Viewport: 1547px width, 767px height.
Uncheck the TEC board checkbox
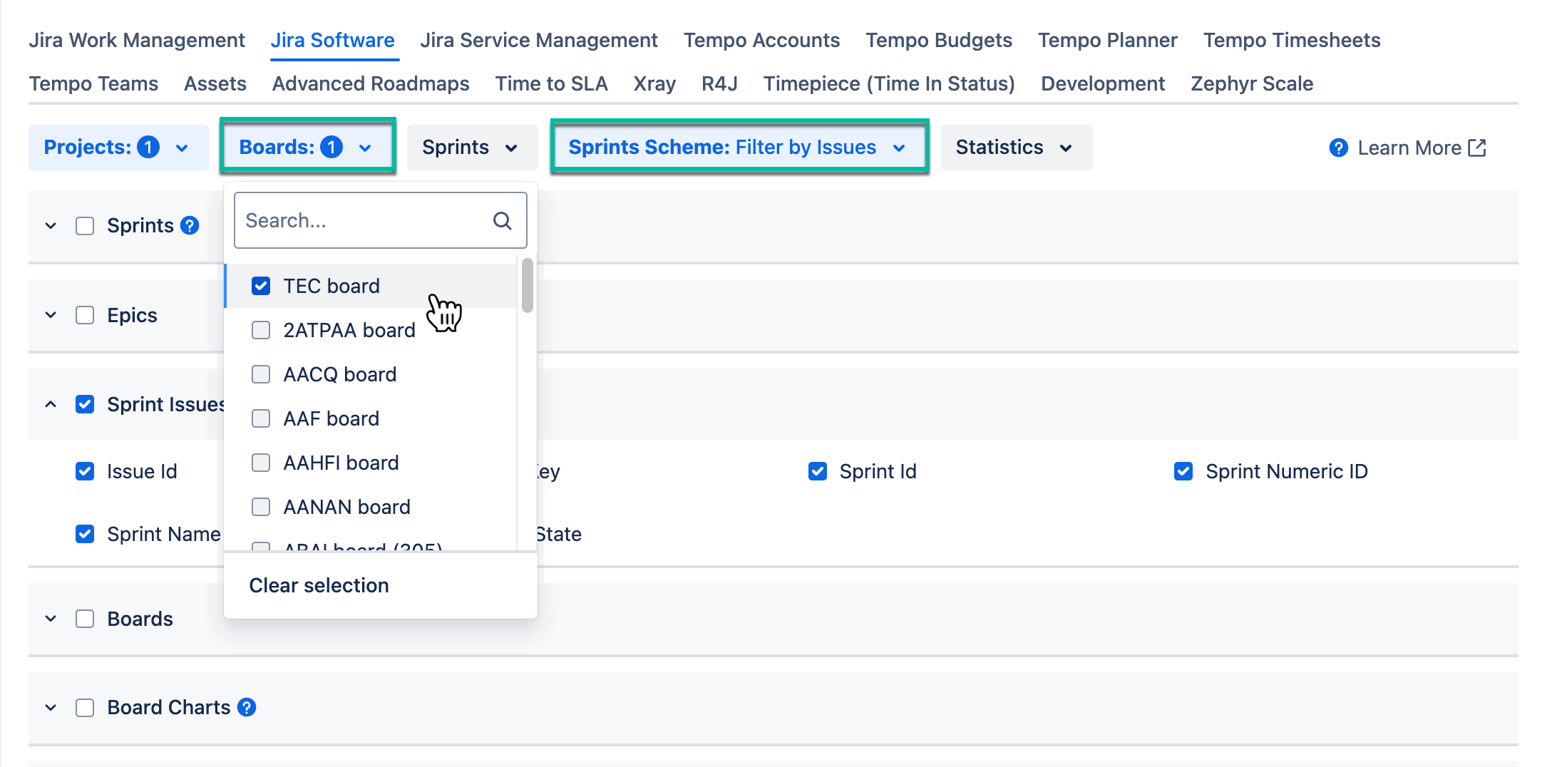[x=261, y=285]
